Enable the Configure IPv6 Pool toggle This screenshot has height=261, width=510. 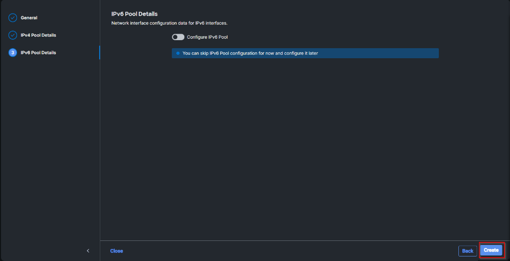tap(178, 37)
